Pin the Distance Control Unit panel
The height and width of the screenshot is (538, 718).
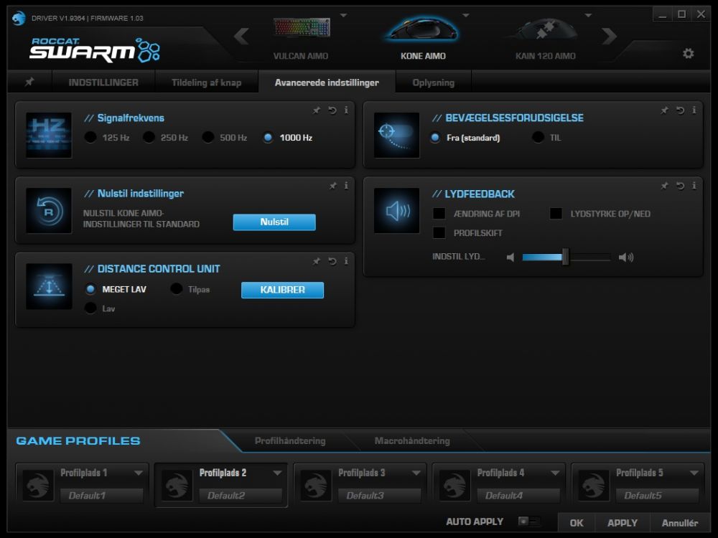[317, 261]
